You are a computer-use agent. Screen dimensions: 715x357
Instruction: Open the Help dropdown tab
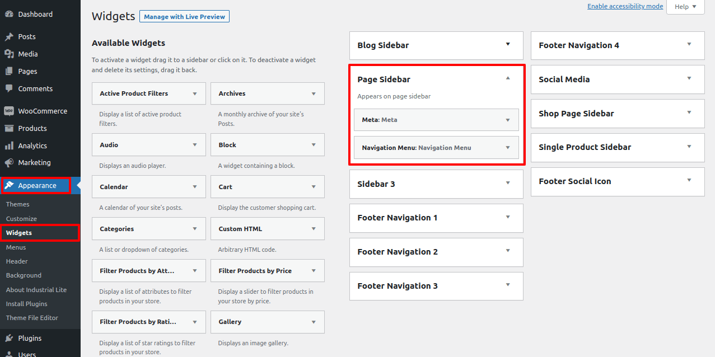(685, 7)
